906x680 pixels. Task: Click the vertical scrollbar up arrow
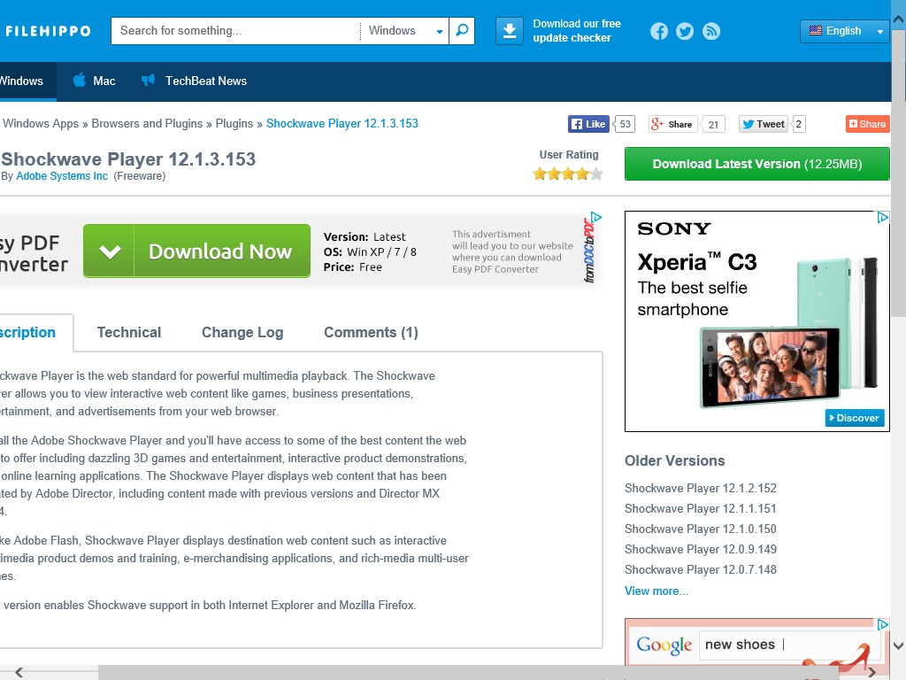coord(899,19)
